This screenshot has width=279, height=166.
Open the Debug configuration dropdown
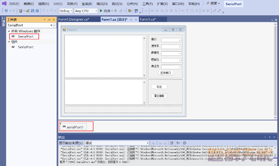[66, 11]
